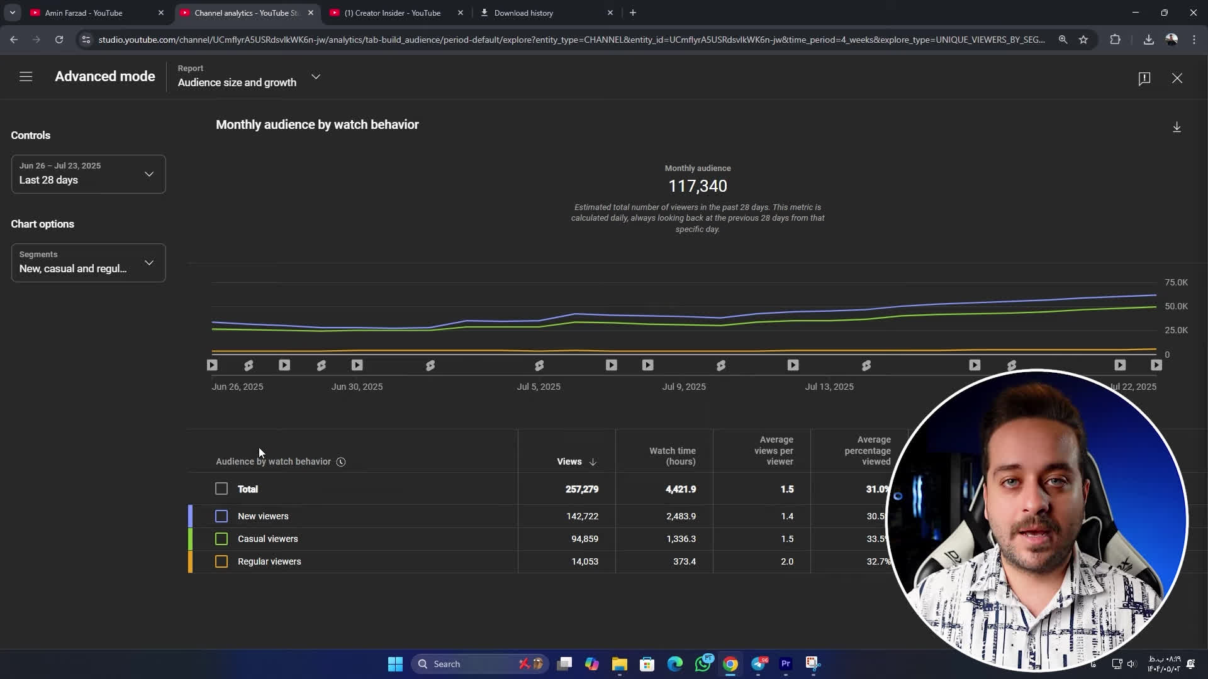Close the Download history tab
1208x679 pixels.
610,13
